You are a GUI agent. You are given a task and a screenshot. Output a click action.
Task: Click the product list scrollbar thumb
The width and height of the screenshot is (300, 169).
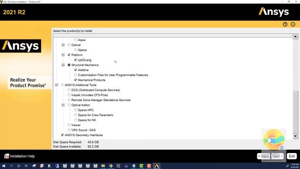(x=295, y=112)
